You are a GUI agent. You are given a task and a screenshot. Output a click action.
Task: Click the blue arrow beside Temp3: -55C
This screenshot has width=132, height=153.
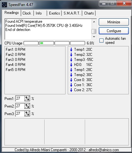(x=71, y=60)
